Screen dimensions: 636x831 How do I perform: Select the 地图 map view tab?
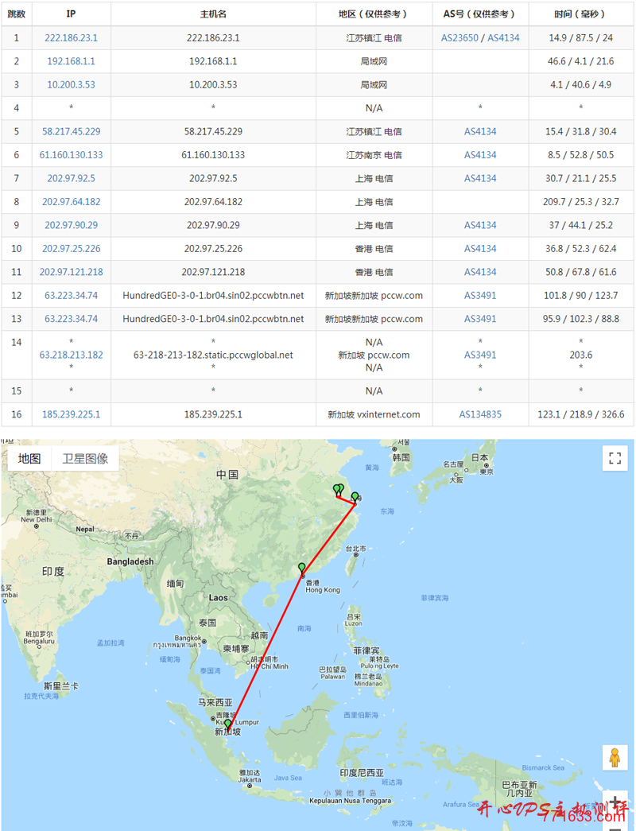tap(29, 458)
